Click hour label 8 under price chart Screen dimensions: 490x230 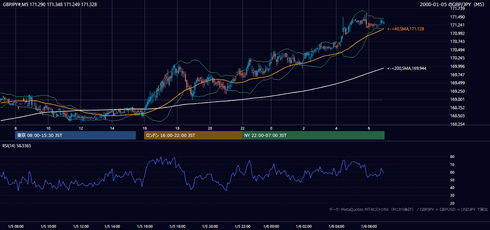pos(16,128)
